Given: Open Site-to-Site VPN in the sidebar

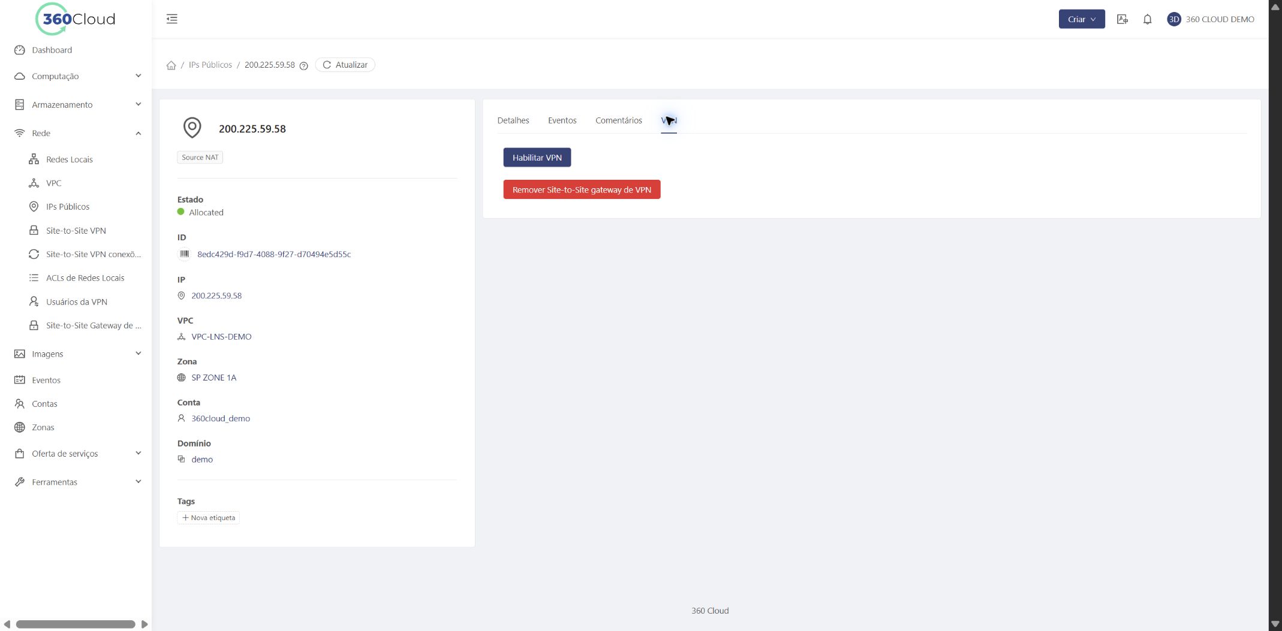Looking at the screenshot, I should [x=76, y=231].
